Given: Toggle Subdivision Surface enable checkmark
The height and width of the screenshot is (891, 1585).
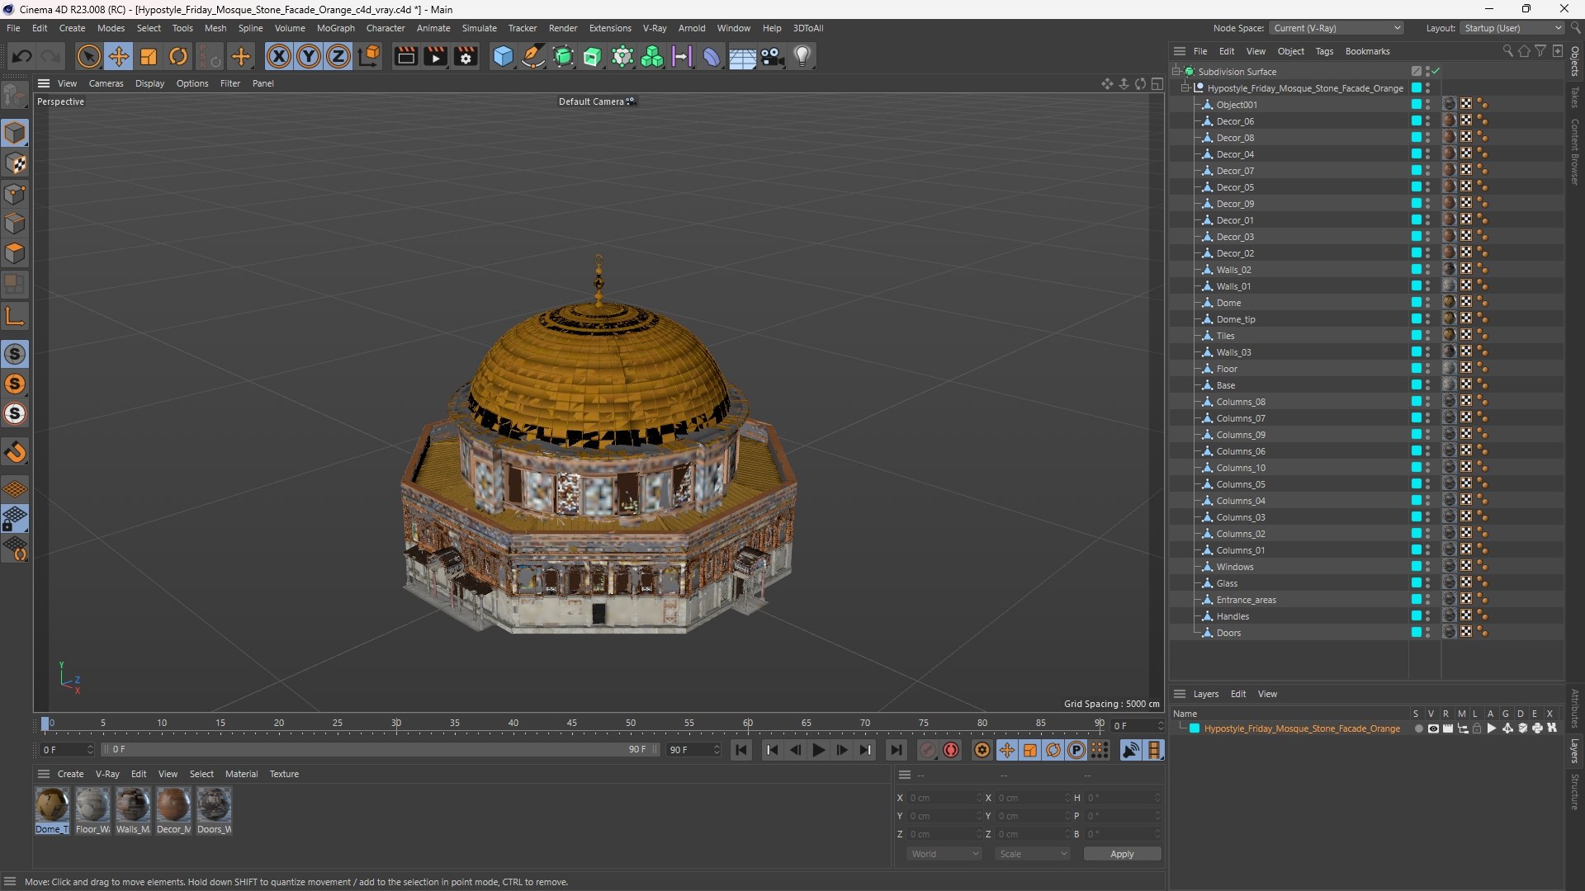Looking at the screenshot, I should click(1436, 71).
